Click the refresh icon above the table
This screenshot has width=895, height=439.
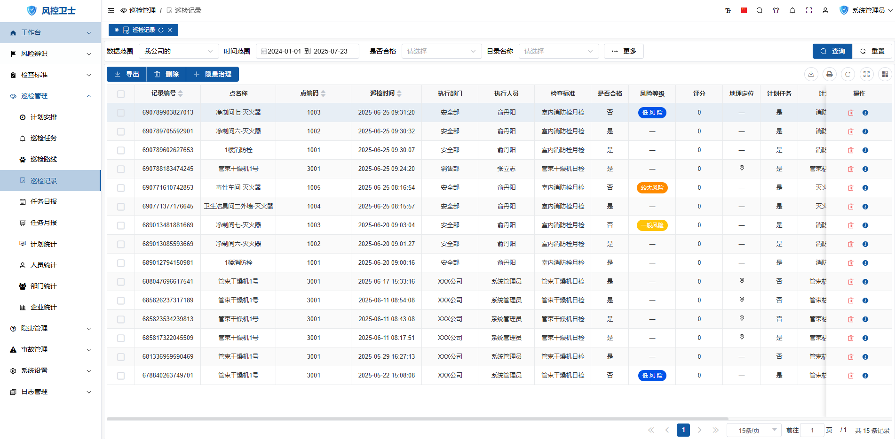pyautogui.click(x=847, y=74)
